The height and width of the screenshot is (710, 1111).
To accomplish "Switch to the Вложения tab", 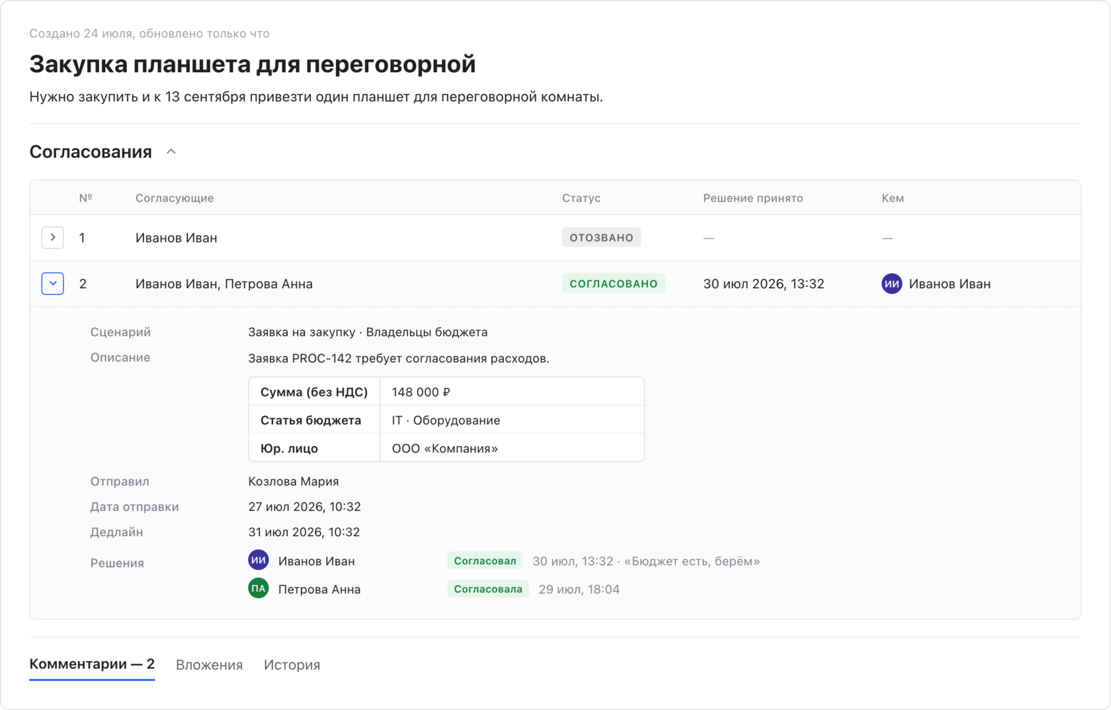I will (209, 665).
